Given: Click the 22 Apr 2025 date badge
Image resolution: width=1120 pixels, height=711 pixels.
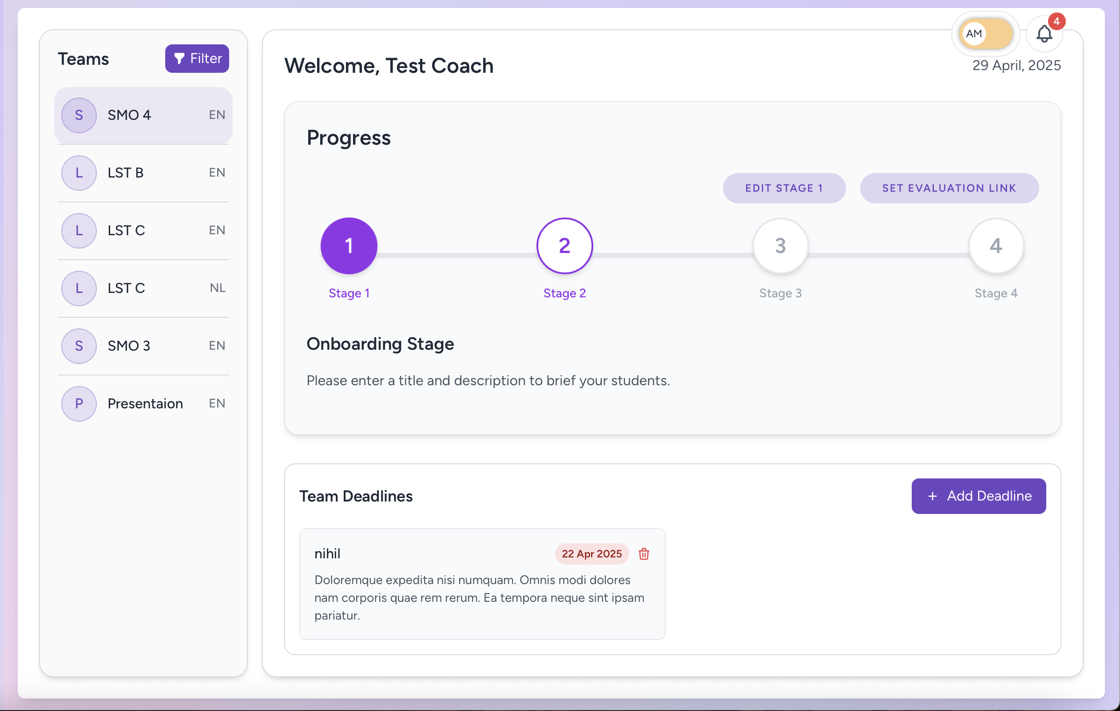Looking at the screenshot, I should pos(591,554).
